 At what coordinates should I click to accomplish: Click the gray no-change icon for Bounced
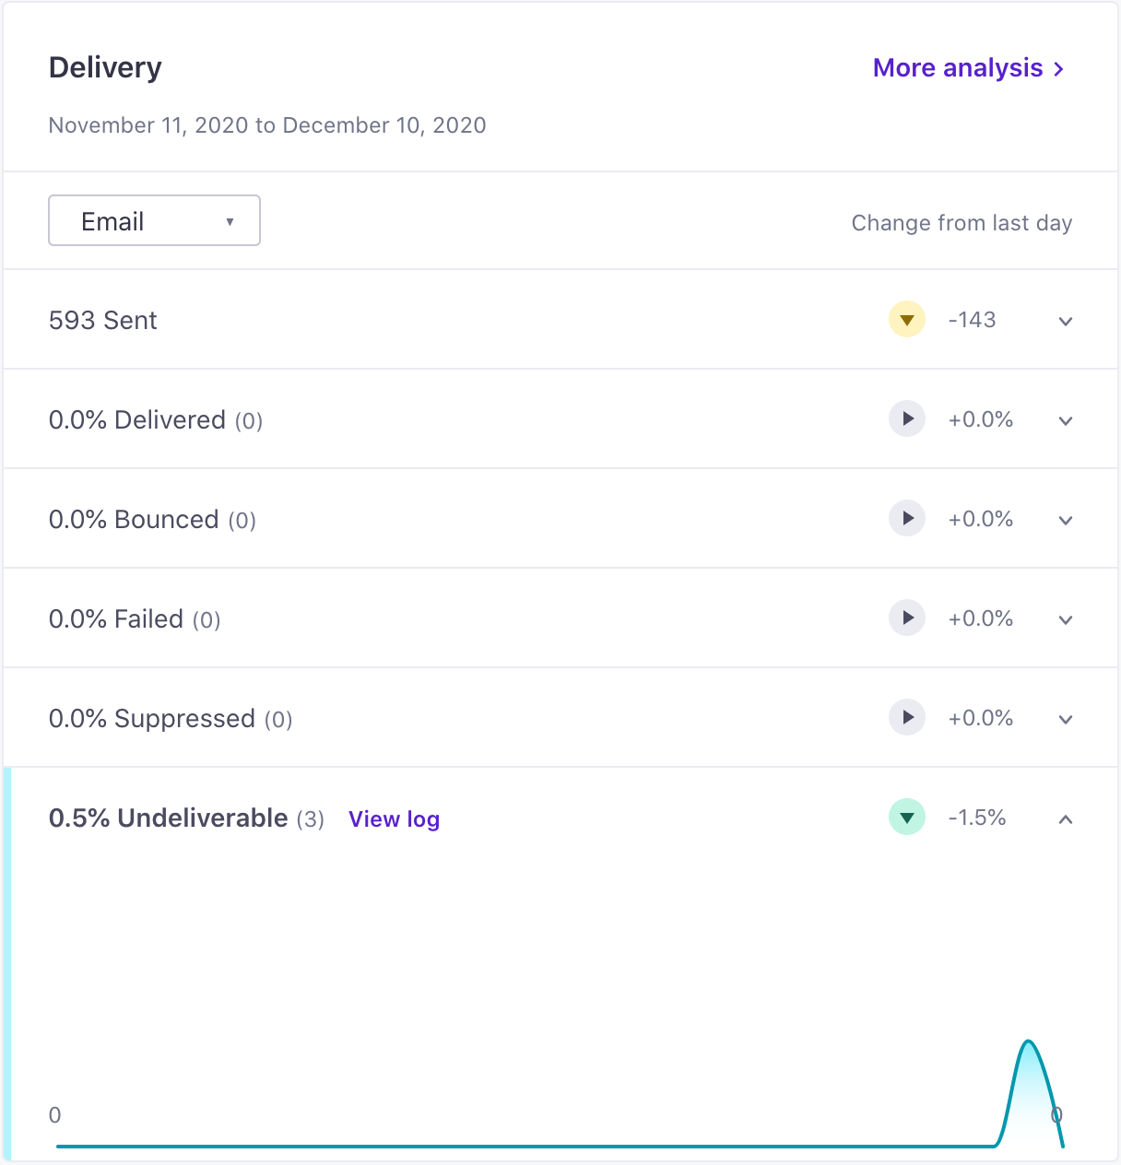(907, 518)
